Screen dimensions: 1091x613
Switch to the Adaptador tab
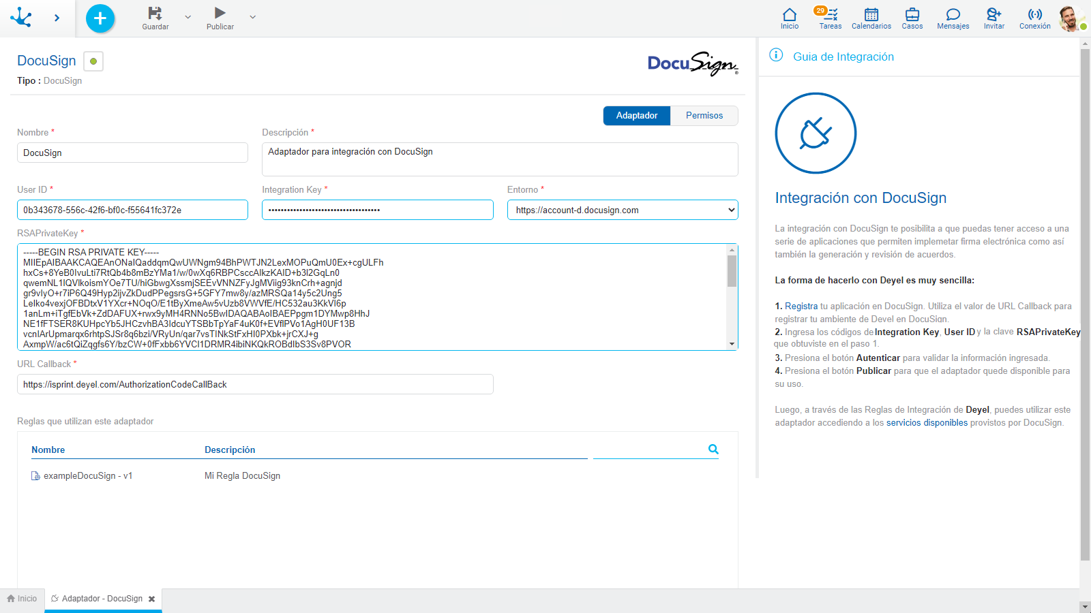pyautogui.click(x=637, y=116)
